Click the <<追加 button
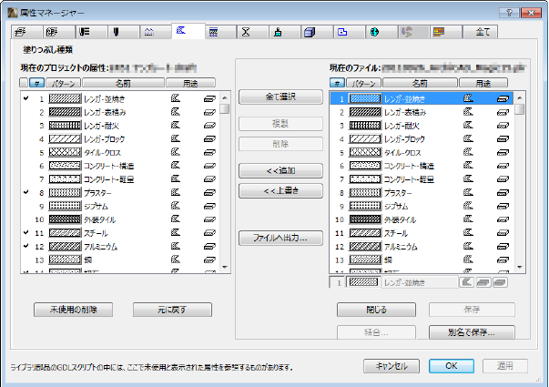 pos(280,171)
